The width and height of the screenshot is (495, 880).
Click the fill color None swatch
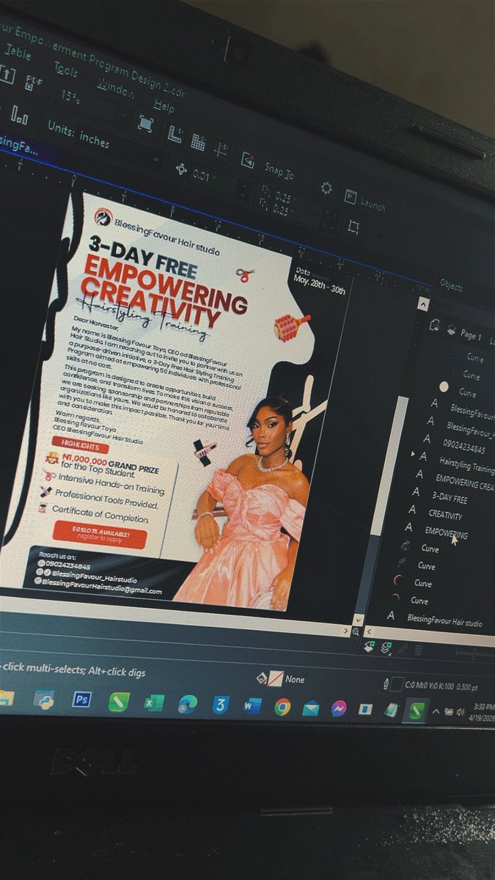coord(276,679)
